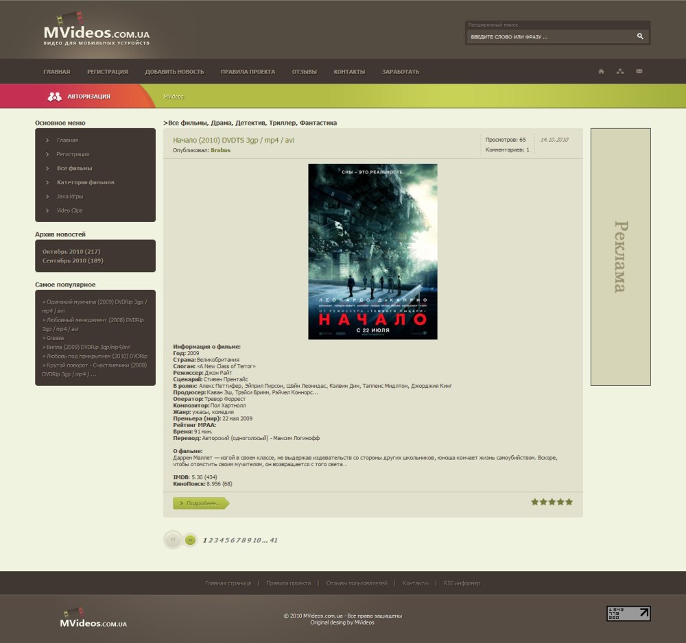Open Категории фильмов in the sidebar

pos(86,182)
